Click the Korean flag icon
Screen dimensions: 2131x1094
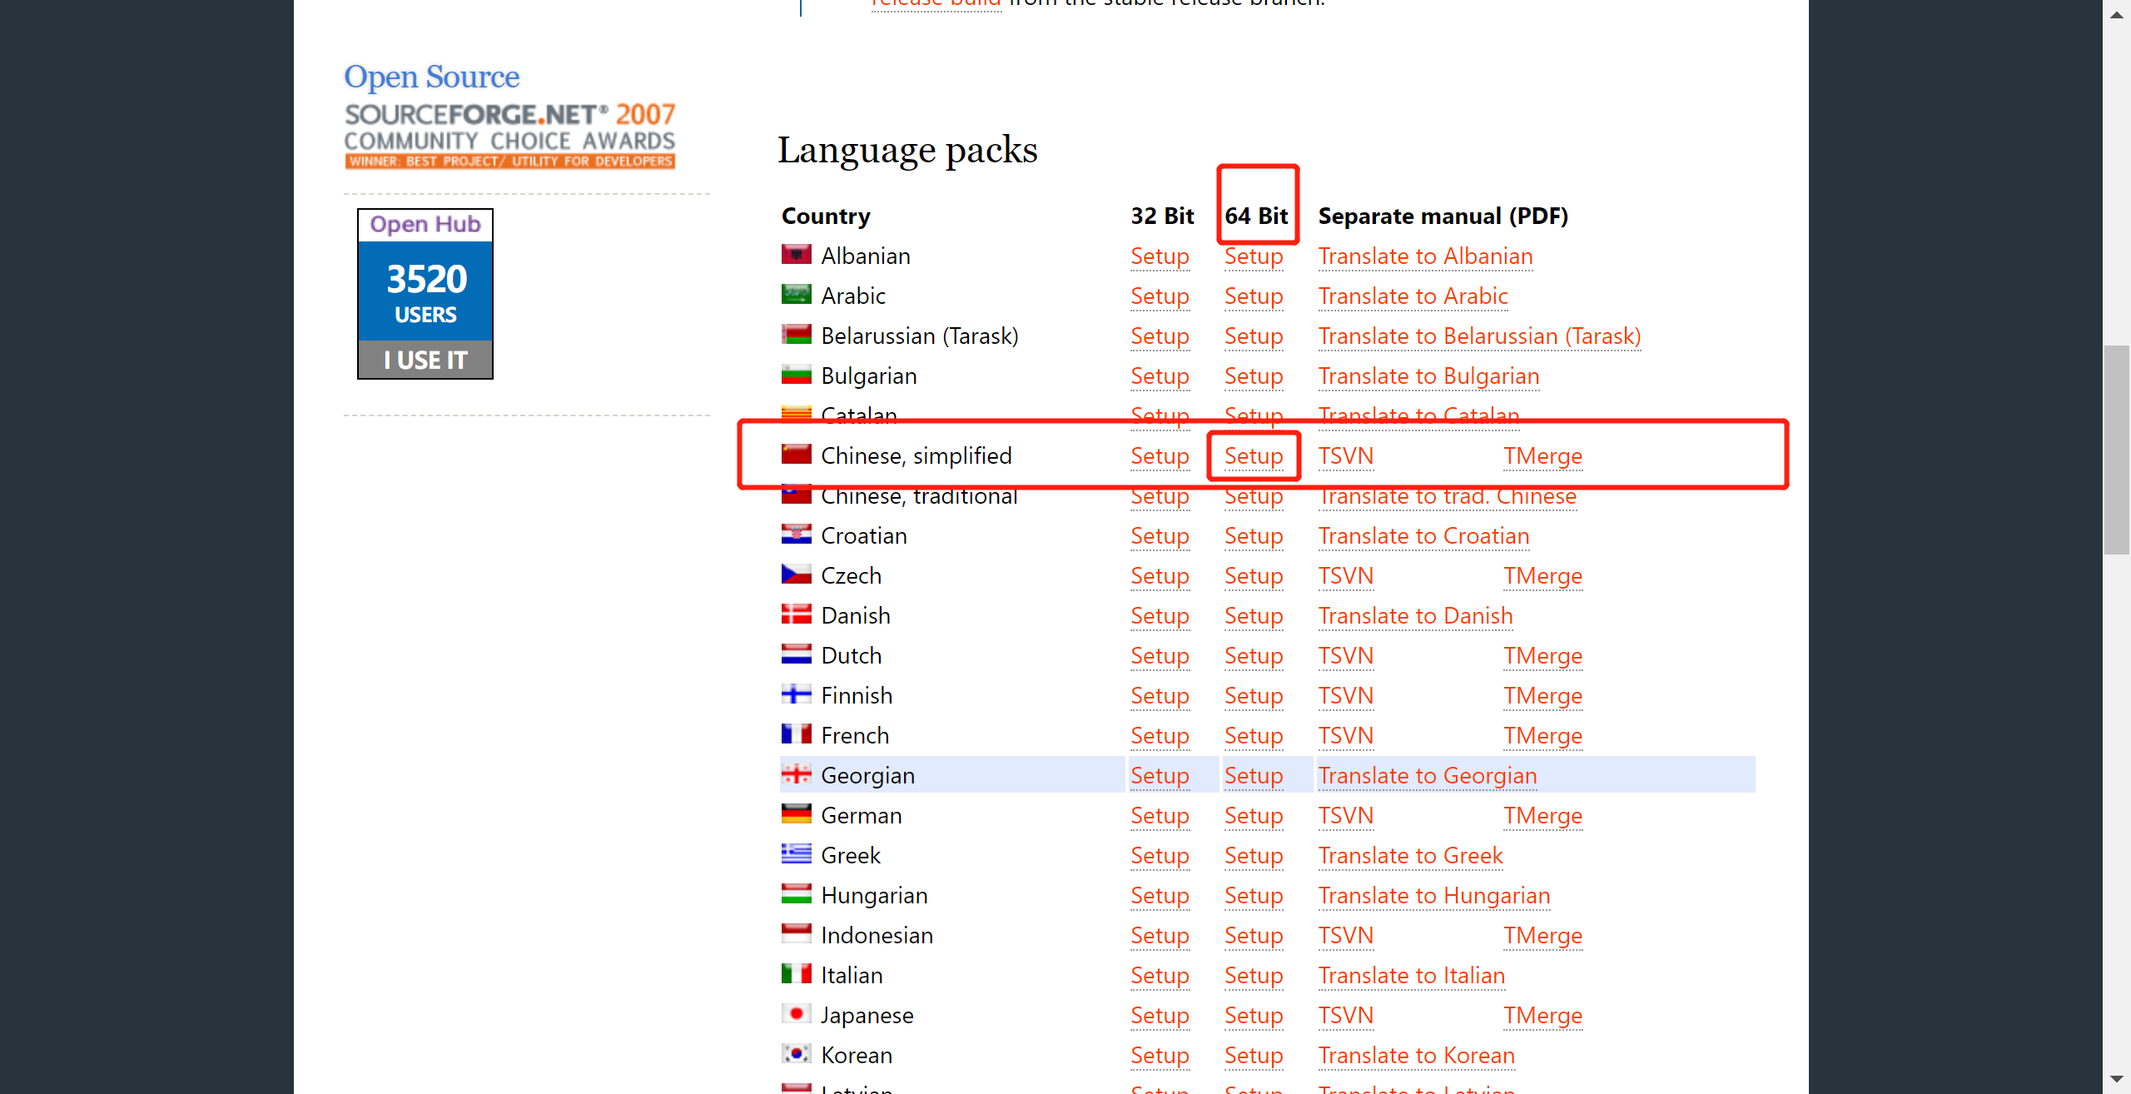point(796,1053)
